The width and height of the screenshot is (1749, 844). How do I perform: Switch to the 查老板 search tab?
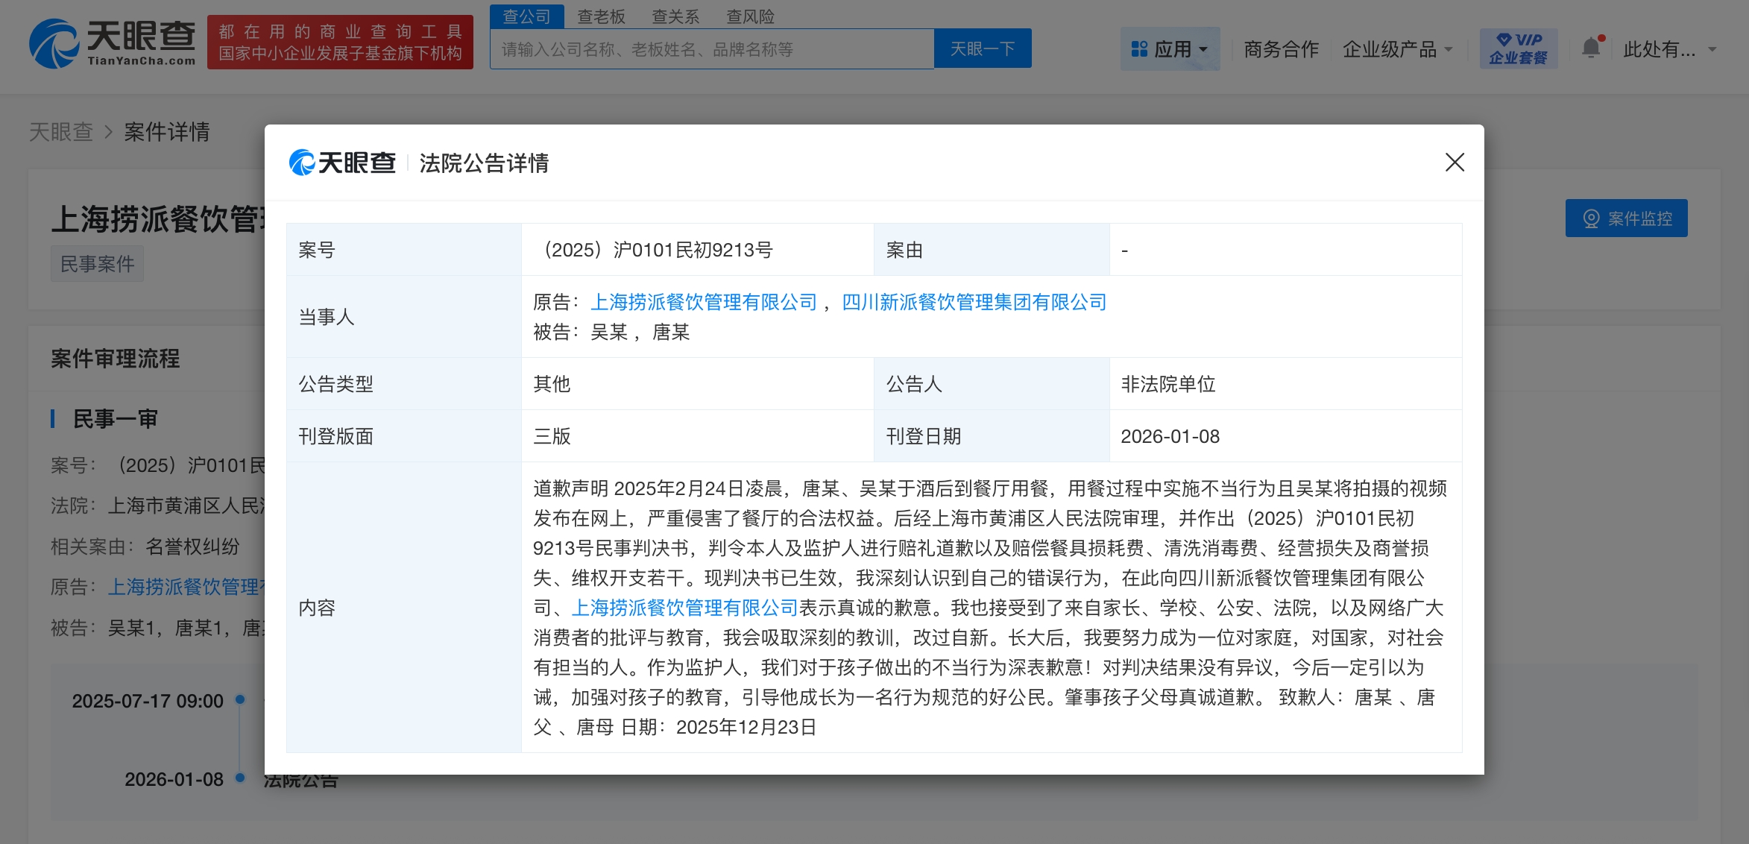pos(601,16)
